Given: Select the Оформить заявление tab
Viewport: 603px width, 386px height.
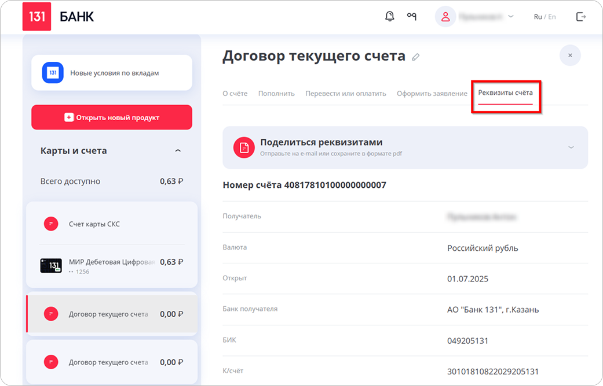Looking at the screenshot, I should pyautogui.click(x=432, y=94).
